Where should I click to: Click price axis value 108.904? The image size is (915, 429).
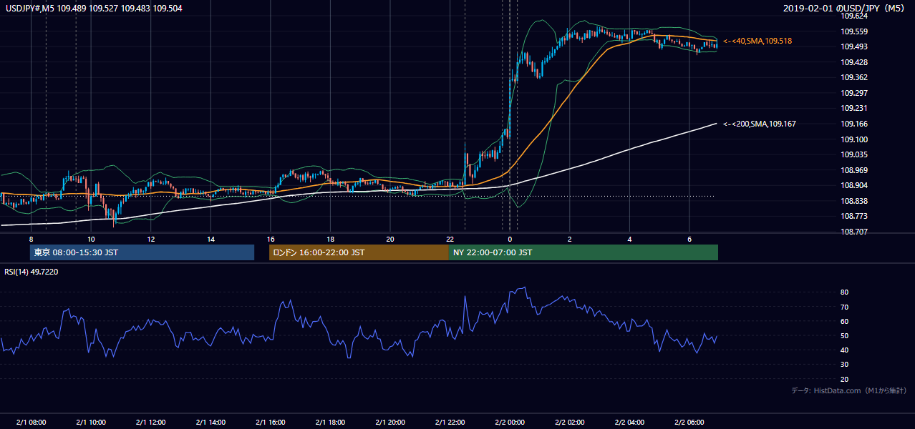(855, 185)
